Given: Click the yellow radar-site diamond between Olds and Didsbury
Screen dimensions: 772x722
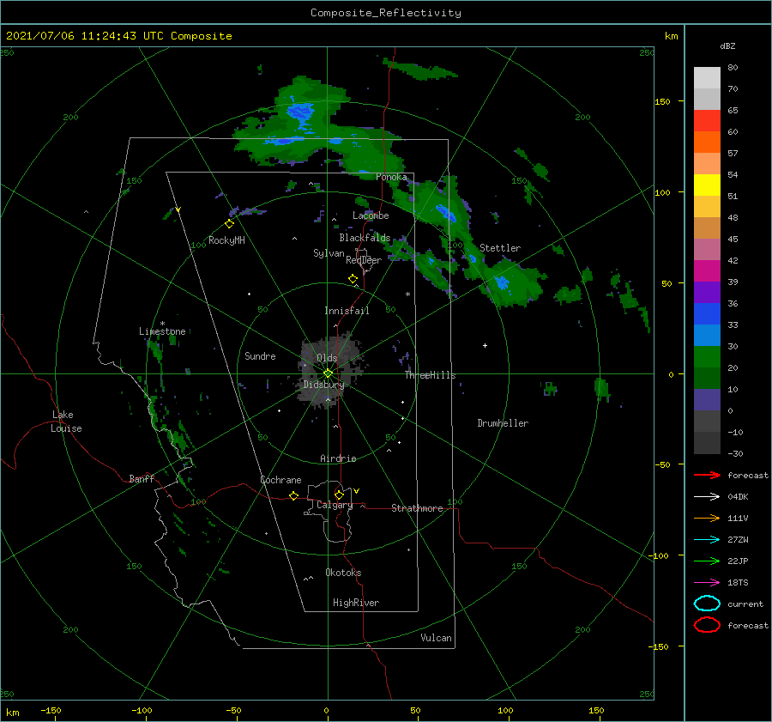Looking at the screenshot, I should point(328,373).
